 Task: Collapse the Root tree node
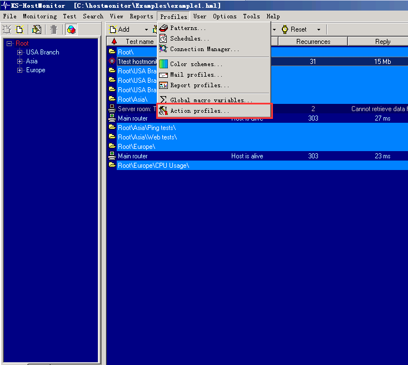point(9,43)
